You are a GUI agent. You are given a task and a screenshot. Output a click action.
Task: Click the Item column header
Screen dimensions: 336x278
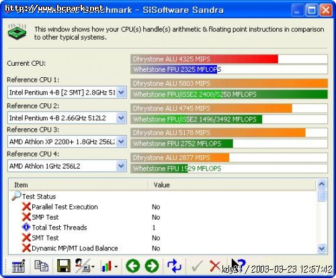pyautogui.click(x=79, y=185)
